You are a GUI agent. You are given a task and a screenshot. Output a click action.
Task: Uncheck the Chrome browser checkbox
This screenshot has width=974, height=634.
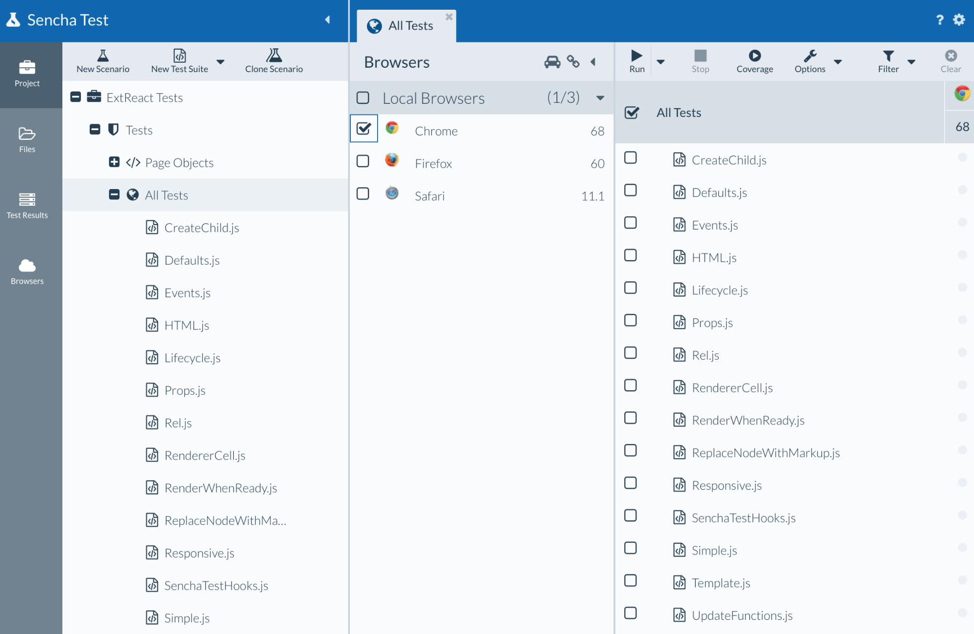[363, 129]
